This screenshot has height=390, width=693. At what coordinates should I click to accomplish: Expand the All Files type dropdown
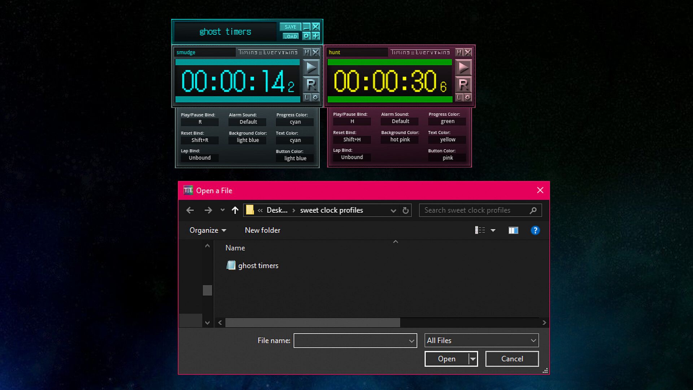coord(533,341)
